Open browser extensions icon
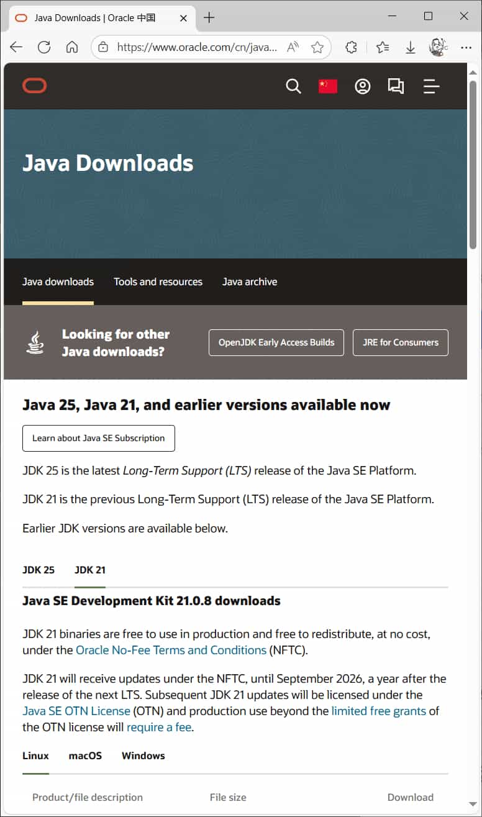This screenshot has width=482, height=817. (x=351, y=47)
